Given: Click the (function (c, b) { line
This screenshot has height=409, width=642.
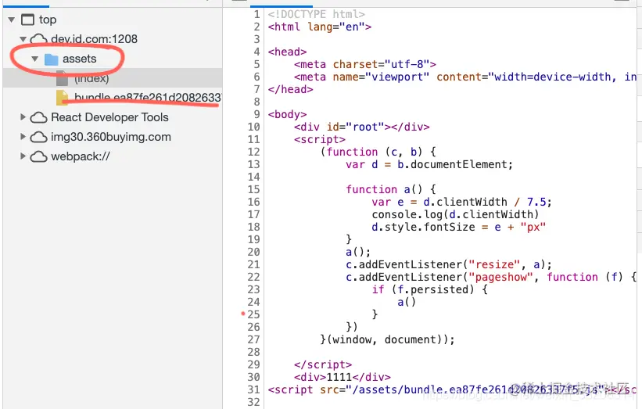Looking at the screenshot, I should pos(378,152).
